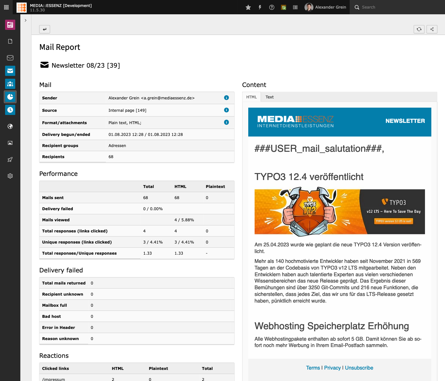Click the 'Bad host' row label

point(51,317)
